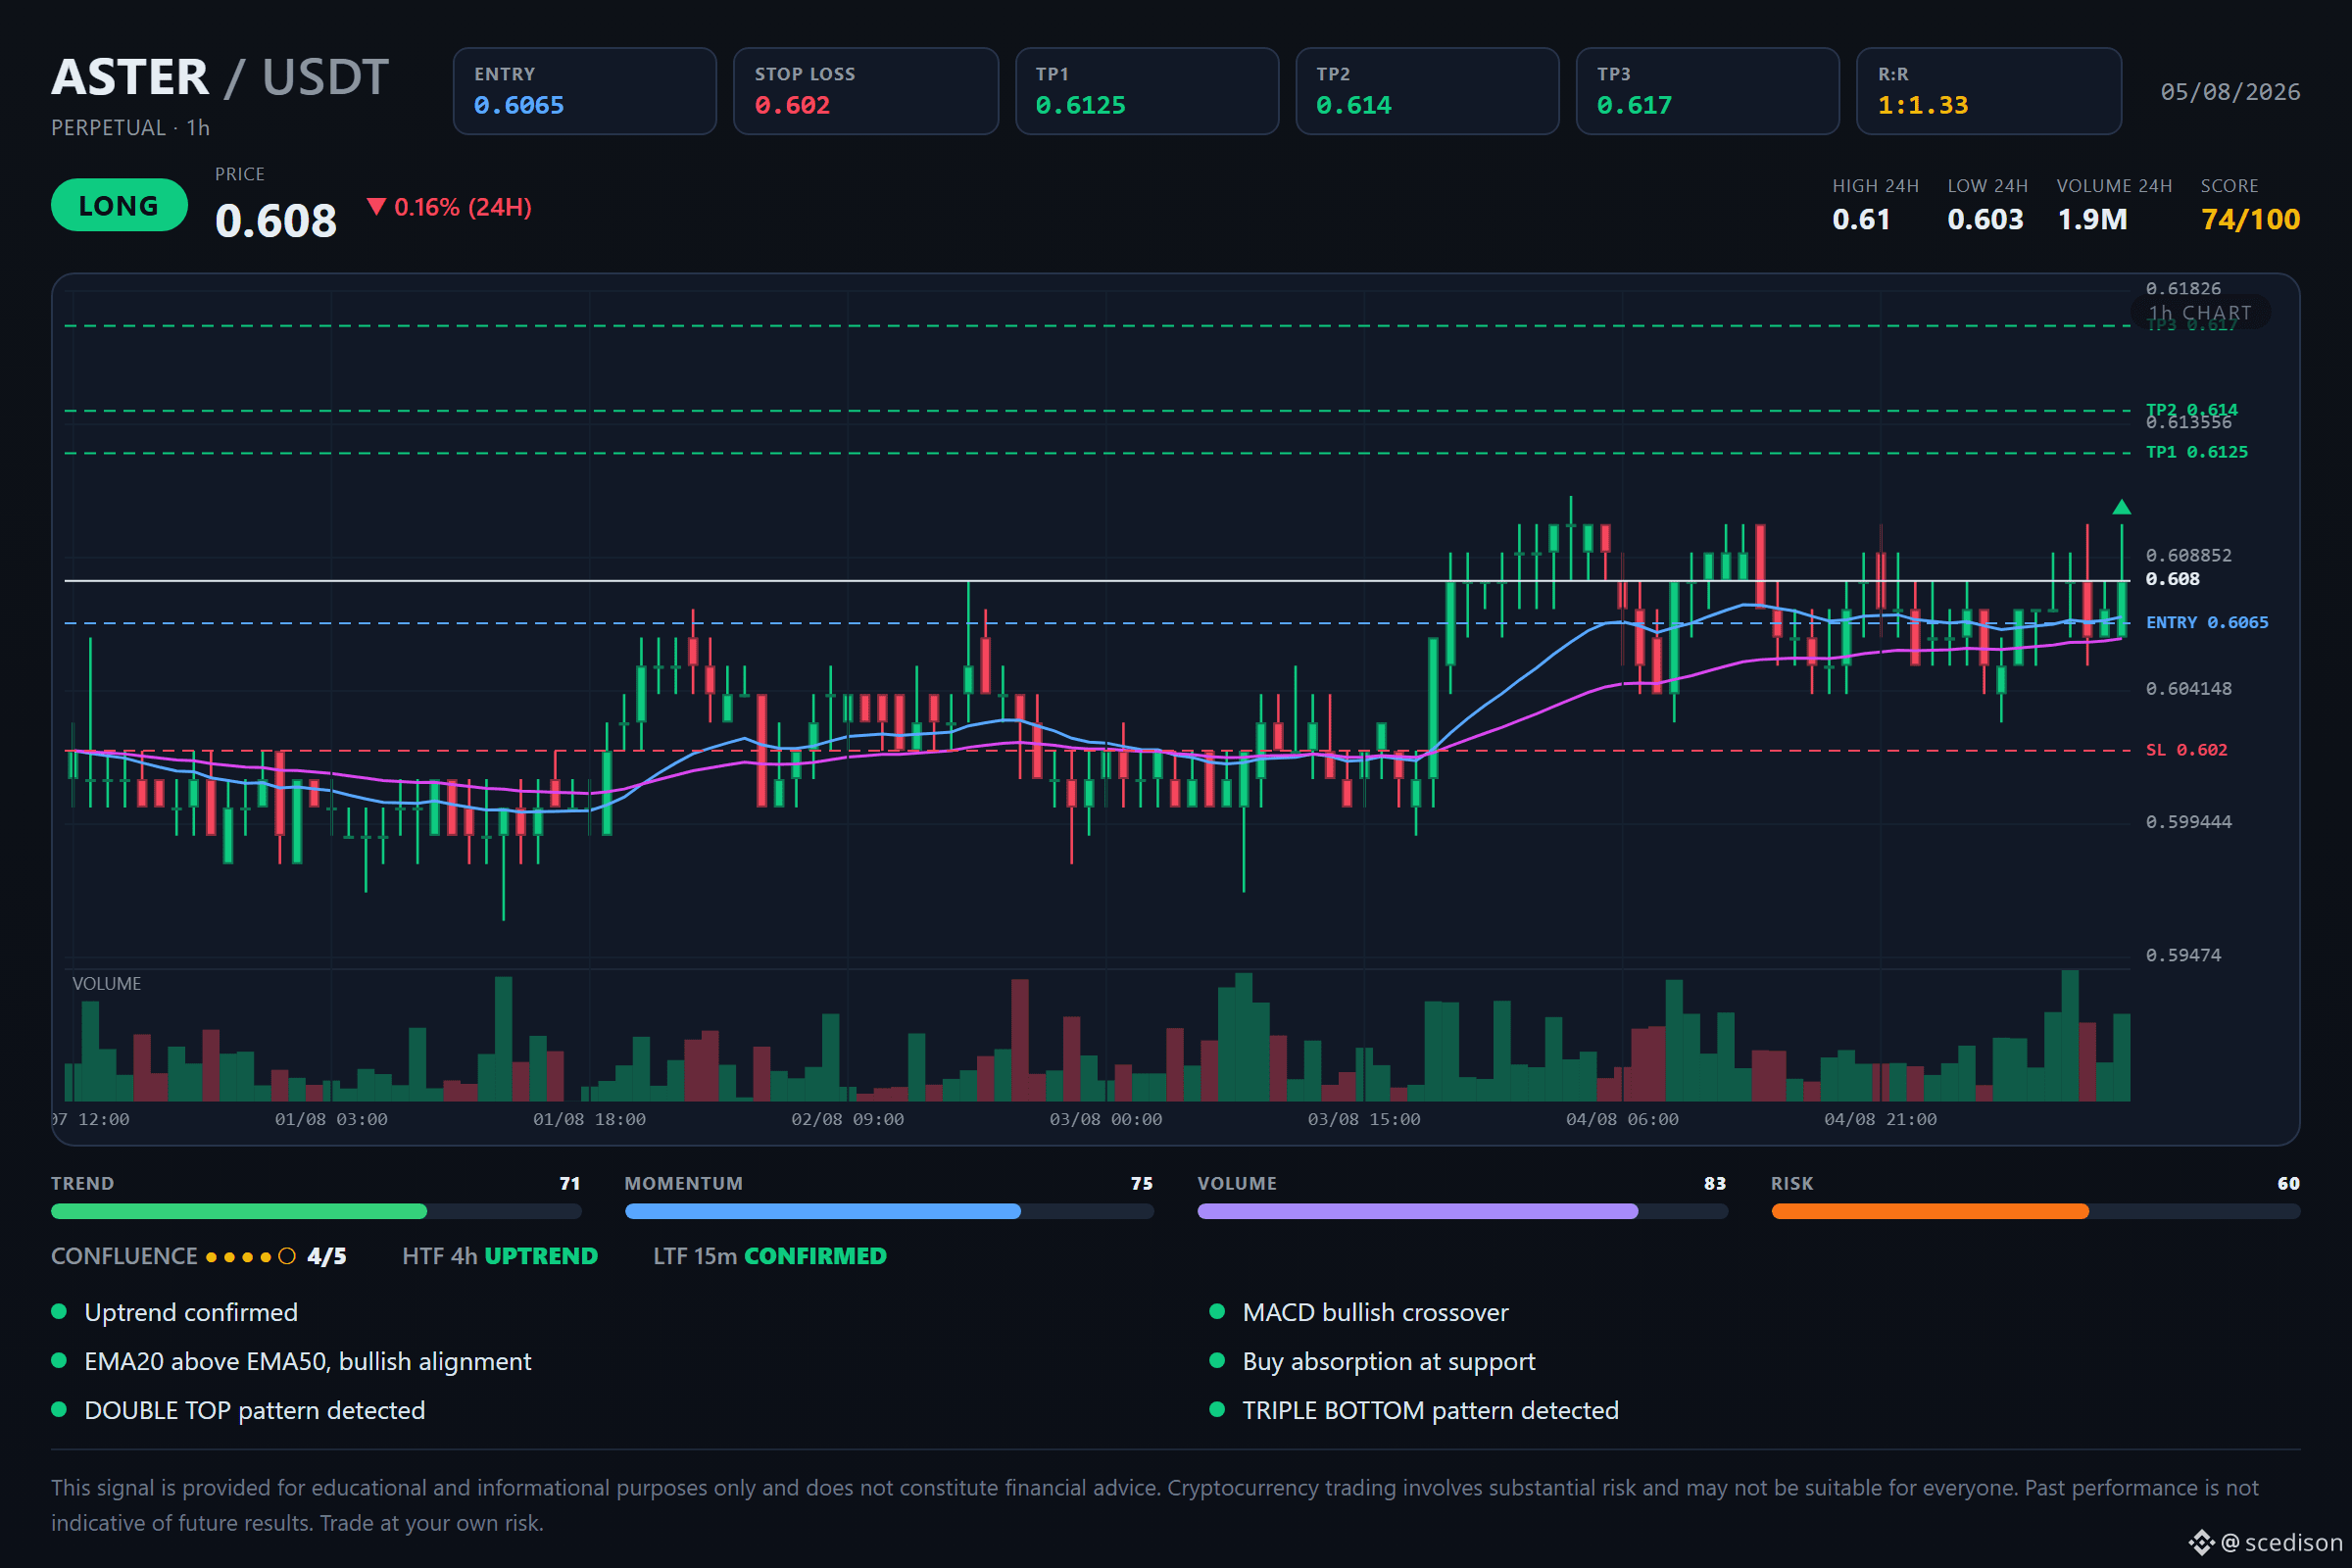Select the R:R 1:1.33 card

[x=1989, y=91]
